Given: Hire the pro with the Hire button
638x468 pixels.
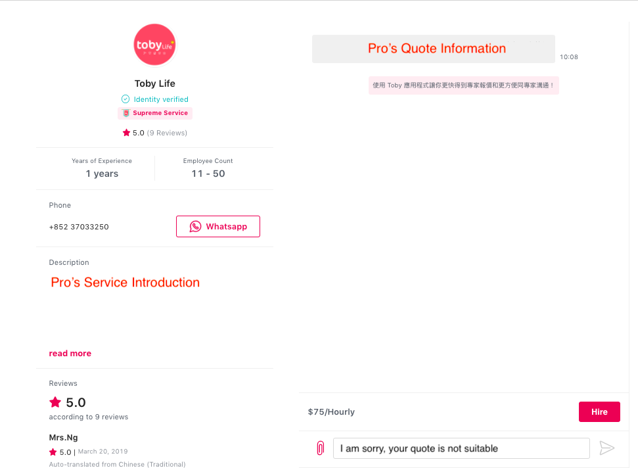Looking at the screenshot, I should [x=599, y=411].
